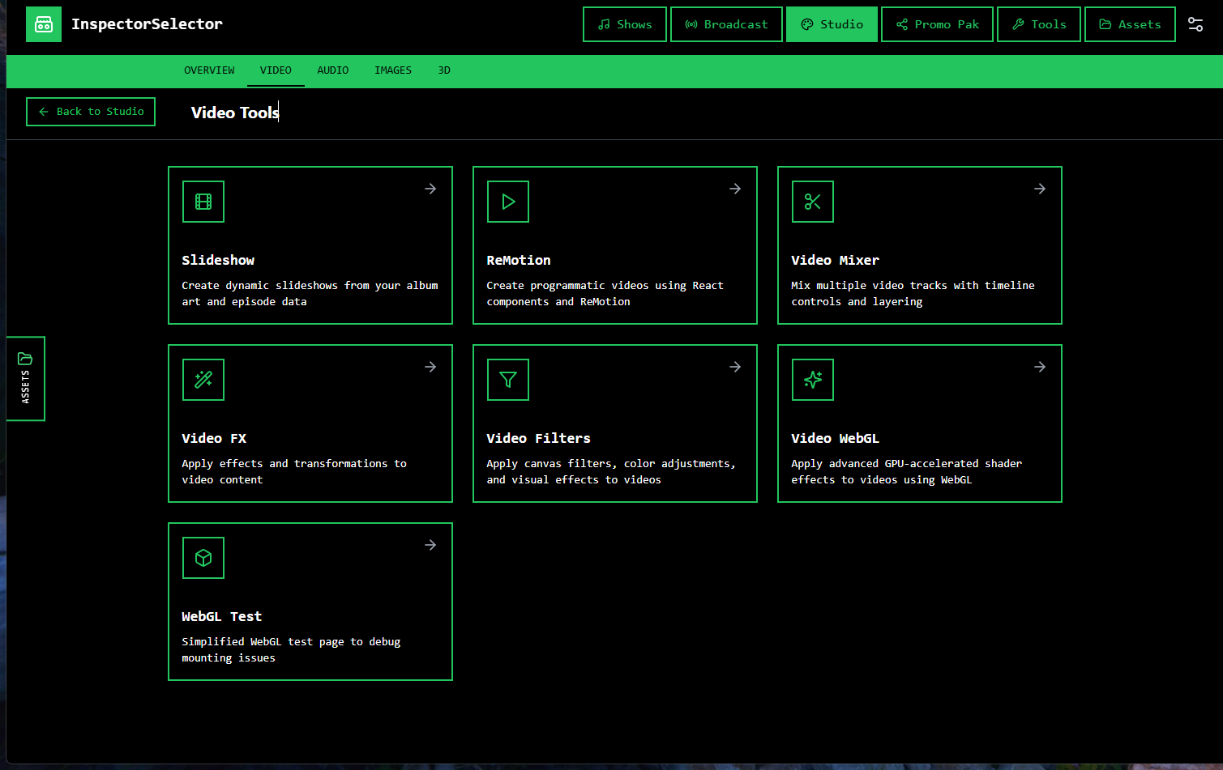This screenshot has height=770, width=1223.
Task: Open the settings sliders icon in header
Action: [1195, 24]
